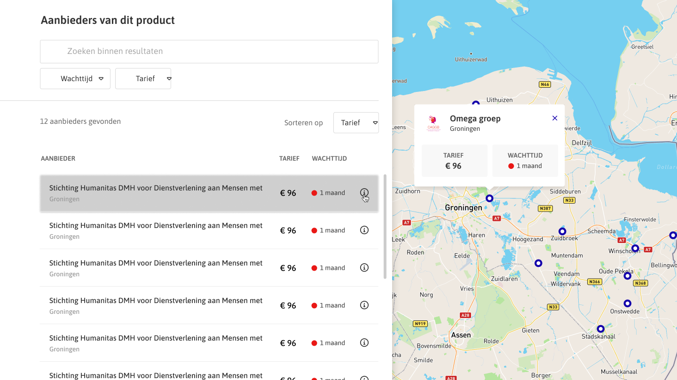
Task: Close the Omega groep map popup
Action: coord(555,118)
